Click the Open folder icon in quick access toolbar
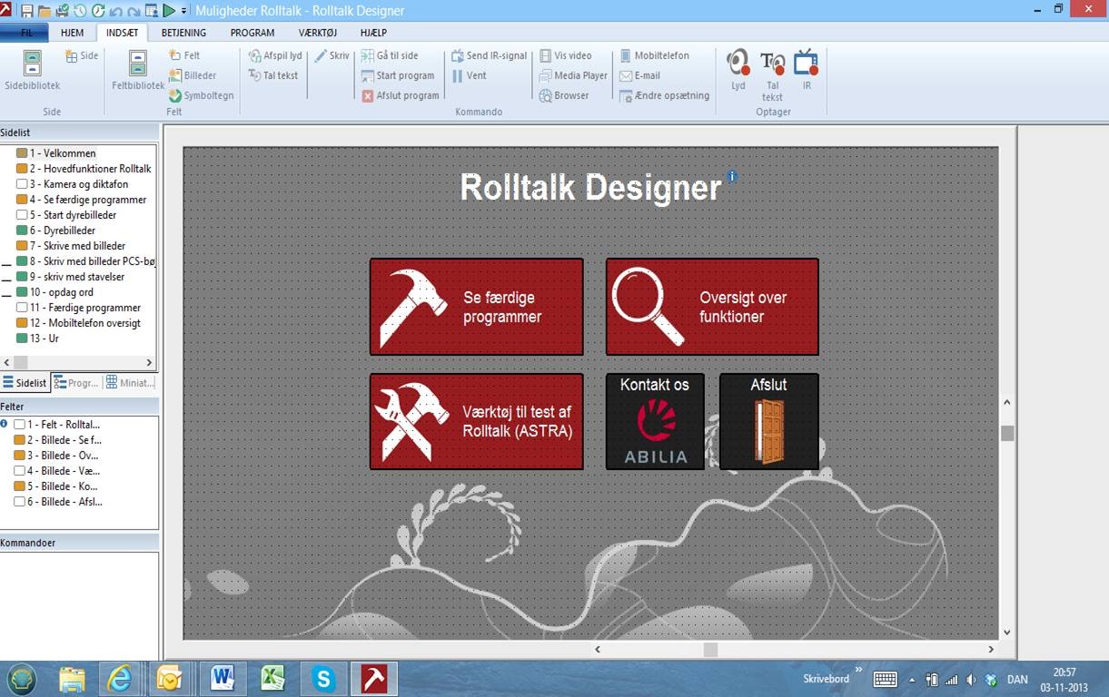Screen dimensions: 1109x697 pos(44,11)
